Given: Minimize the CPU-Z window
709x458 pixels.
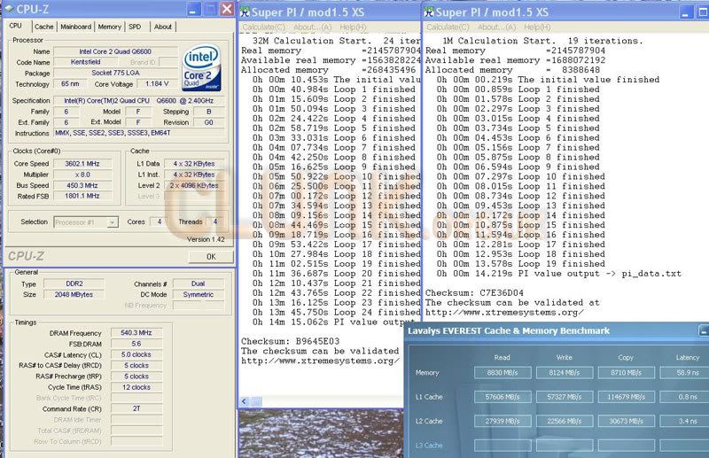Looking at the screenshot, I should point(193,10).
